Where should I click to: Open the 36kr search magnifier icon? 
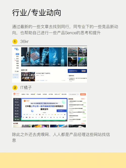click(x=15, y=71)
